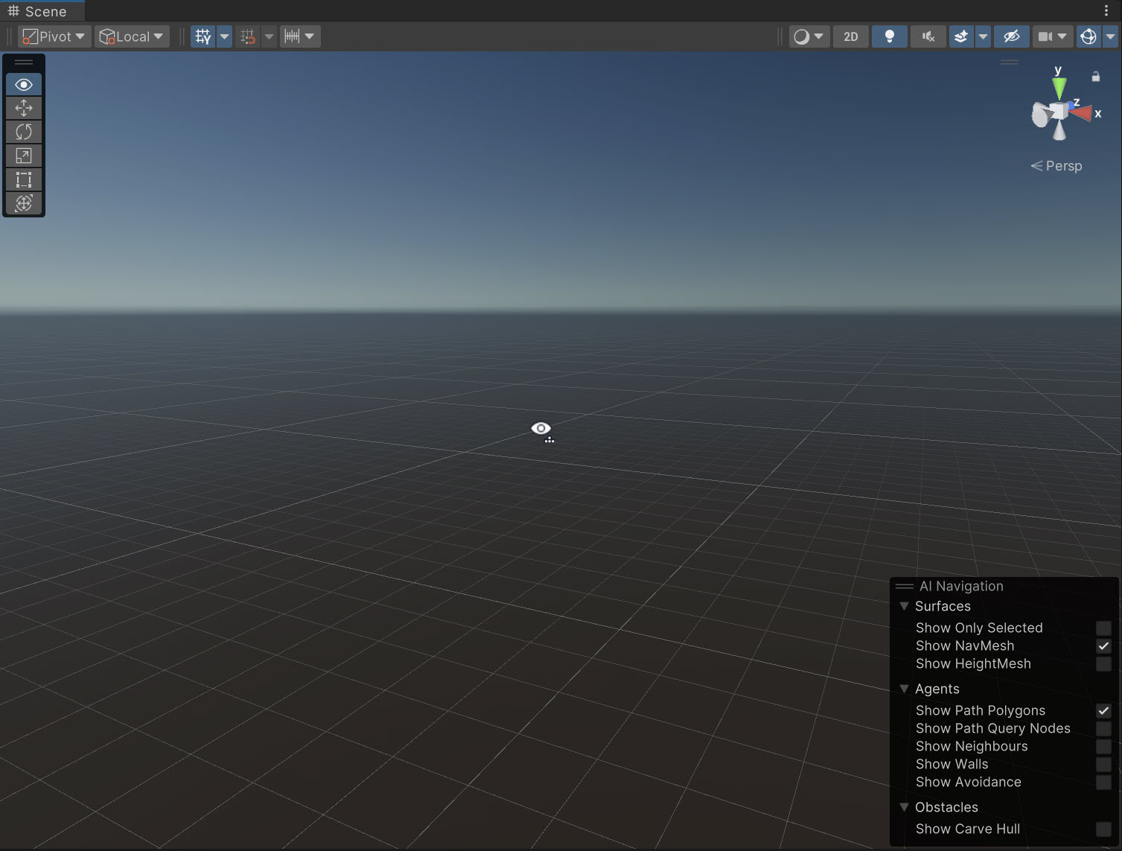Click the center cube of orientation gizmo
This screenshot has height=851, width=1122.
[1058, 112]
